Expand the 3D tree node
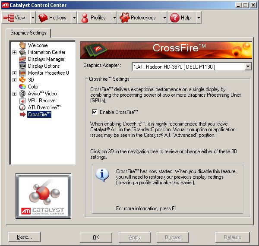 [x=15, y=80]
